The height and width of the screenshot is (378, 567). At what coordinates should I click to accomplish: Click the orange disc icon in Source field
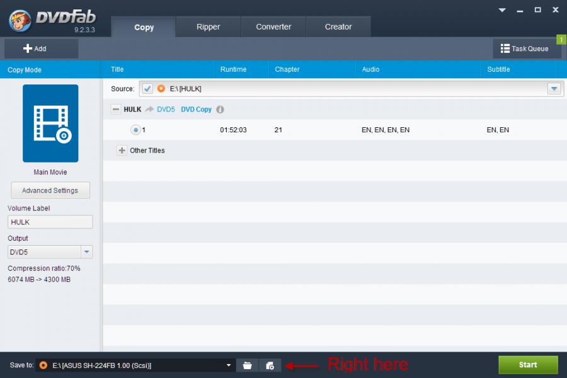point(161,89)
